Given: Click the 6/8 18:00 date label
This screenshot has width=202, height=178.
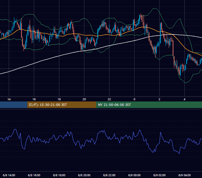Looking at the screenshot, I should pyautogui.click(x=59, y=175).
